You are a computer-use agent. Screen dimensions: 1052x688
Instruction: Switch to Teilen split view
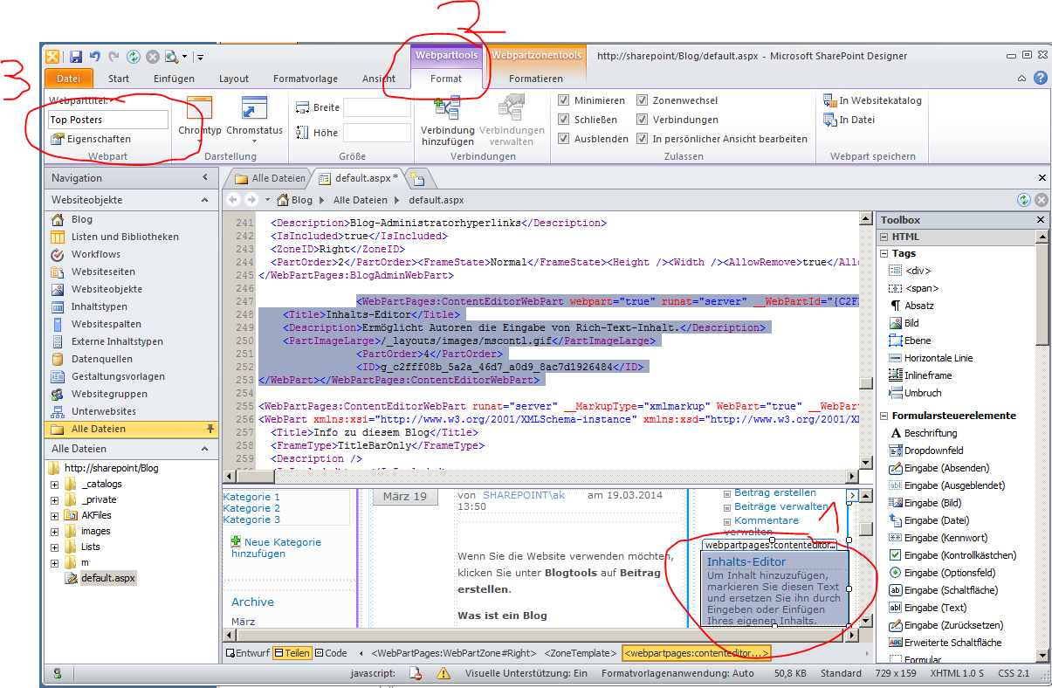[x=292, y=652]
